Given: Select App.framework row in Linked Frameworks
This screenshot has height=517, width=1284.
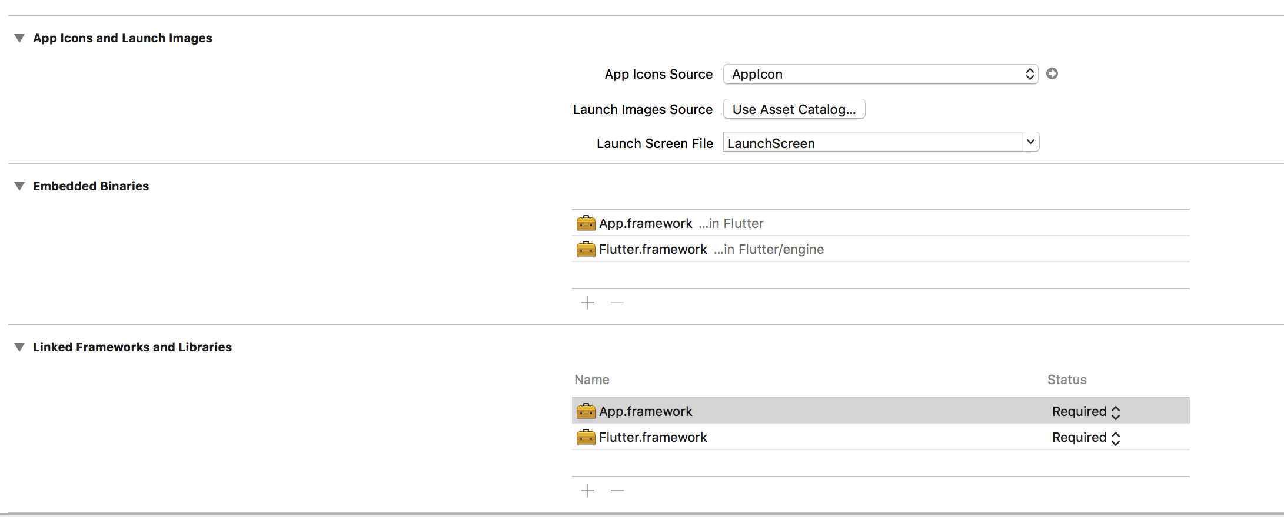Looking at the screenshot, I should tap(880, 411).
